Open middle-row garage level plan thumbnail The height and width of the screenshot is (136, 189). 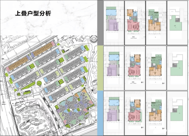coord(114,68)
